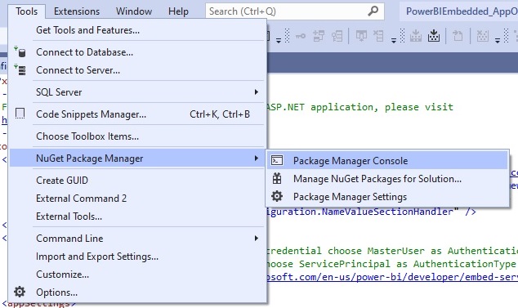Image resolution: width=518 pixels, height=308 pixels.
Task: Click the grayed-out import data toolbar icon
Action: click(x=416, y=36)
